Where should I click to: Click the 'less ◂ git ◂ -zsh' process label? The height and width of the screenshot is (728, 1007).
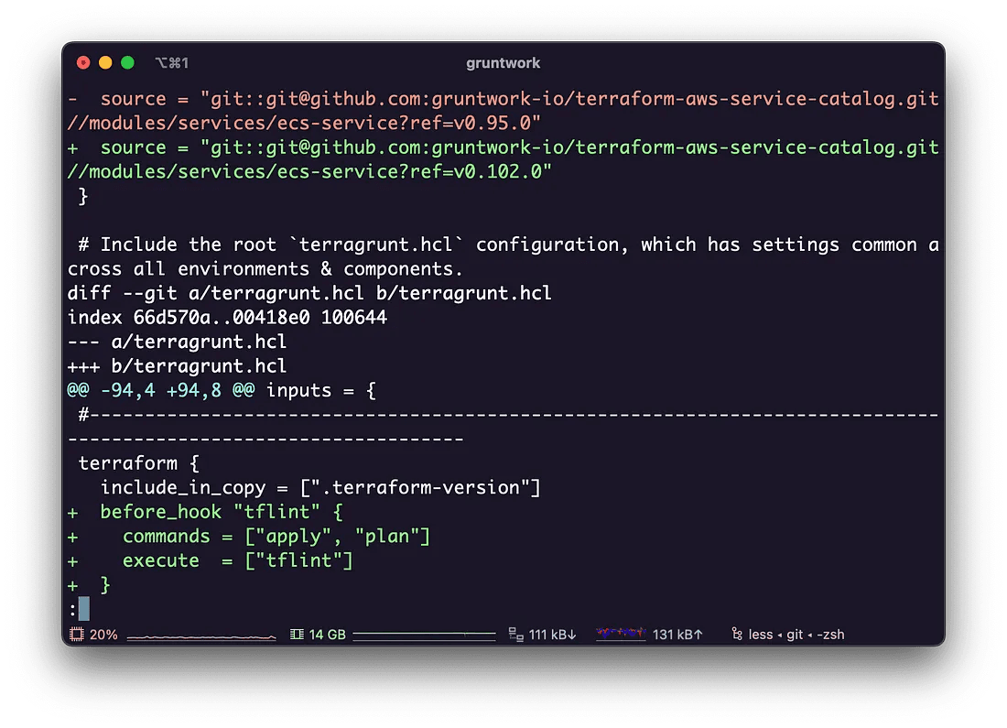[x=796, y=635]
